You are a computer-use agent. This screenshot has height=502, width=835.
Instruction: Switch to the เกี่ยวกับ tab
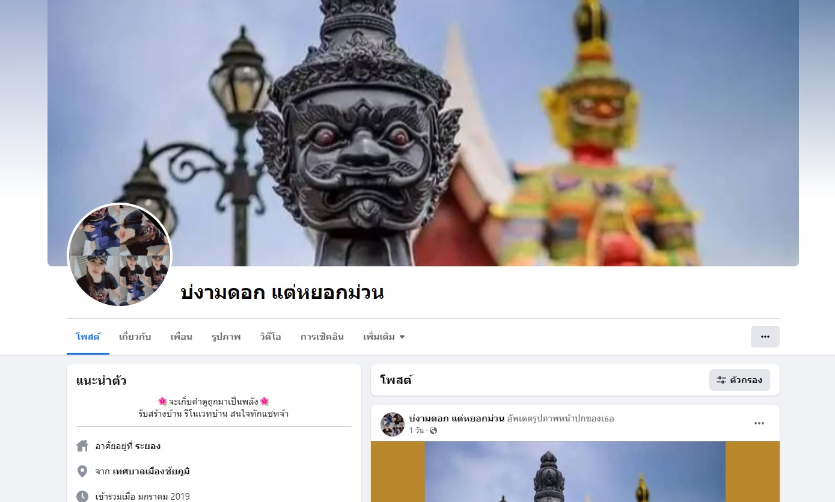click(x=135, y=337)
